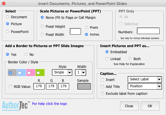166x115 pixels.
Task: Toggle Exclude label from caption checkbox
Action: 102,94
